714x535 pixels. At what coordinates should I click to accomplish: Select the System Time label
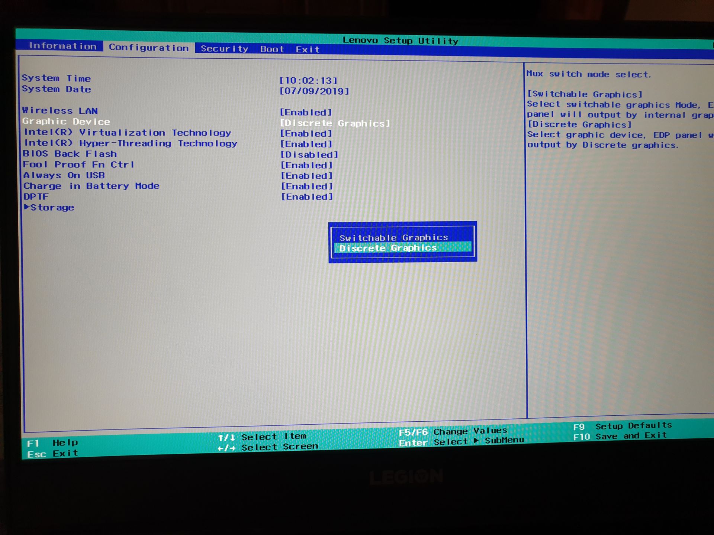(56, 78)
